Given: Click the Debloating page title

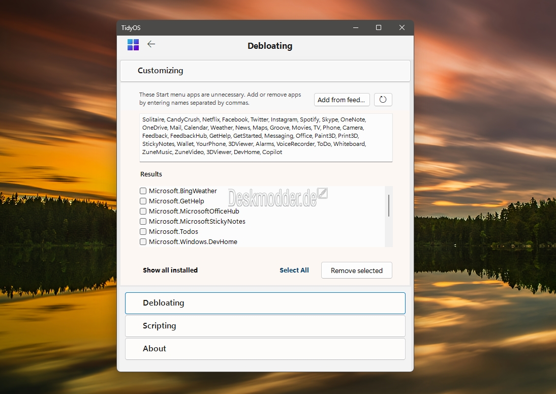Looking at the screenshot, I should coord(270,46).
